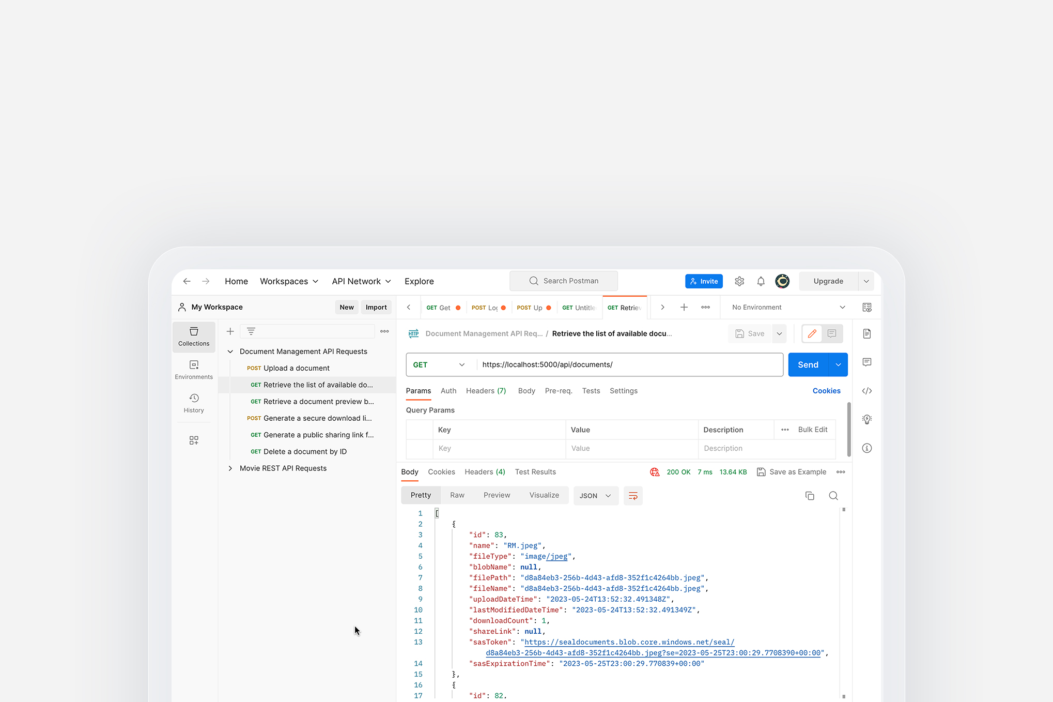Open the No Environment selector
This screenshot has width=1053, height=702.
pyautogui.click(x=788, y=307)
